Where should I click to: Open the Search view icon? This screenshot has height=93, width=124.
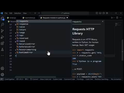(x=2, y=25)
